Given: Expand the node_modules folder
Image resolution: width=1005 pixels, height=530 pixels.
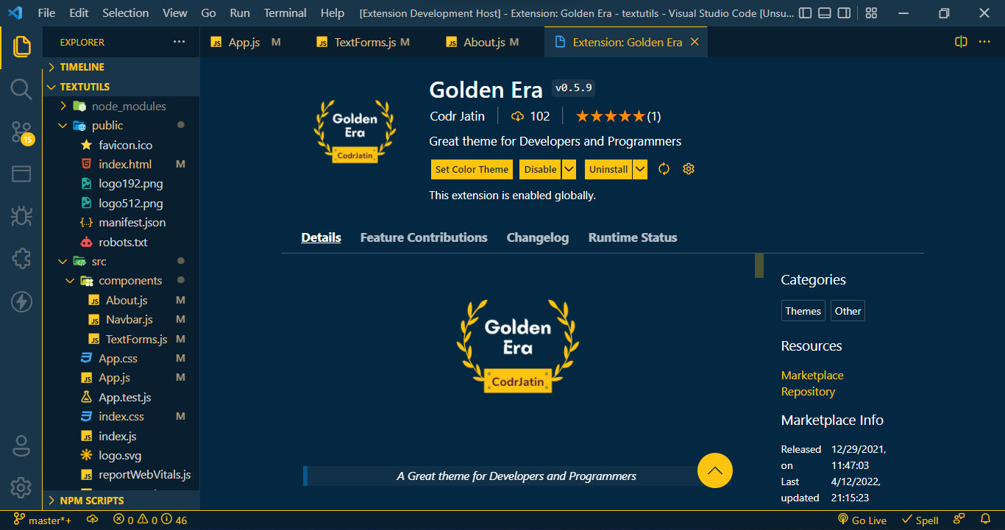Looking at the screenshot, I should click(x=121, y=106).
